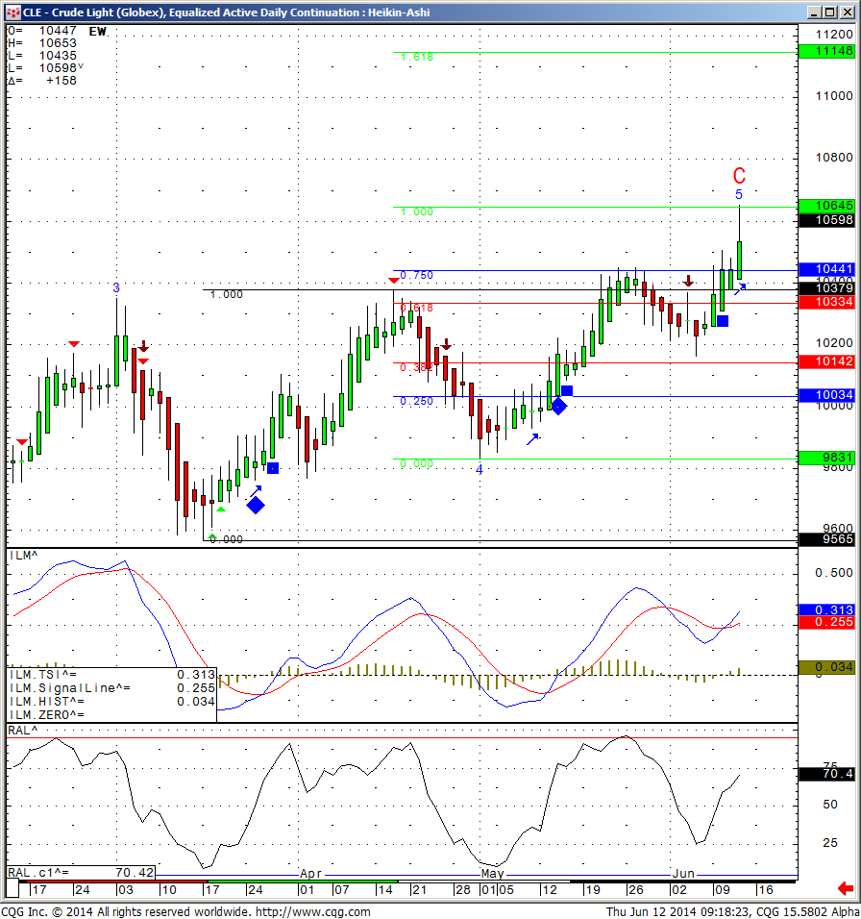861x919 pixels.
Task: Click the blue diamond marker in mid-May
Action: 557,406
